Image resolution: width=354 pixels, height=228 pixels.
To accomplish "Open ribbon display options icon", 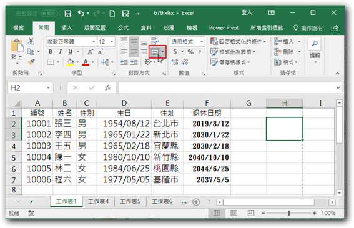I will pyautogui.click(x=272, y=12).
